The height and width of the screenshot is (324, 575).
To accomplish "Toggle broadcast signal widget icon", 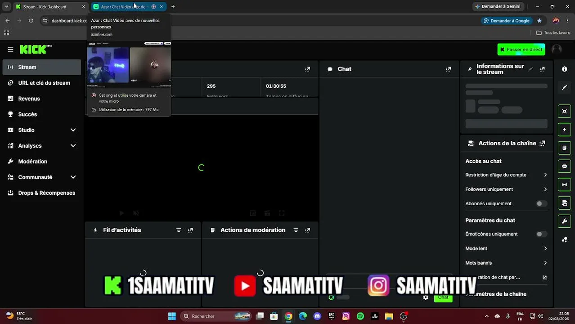I will tap(565, 184).
